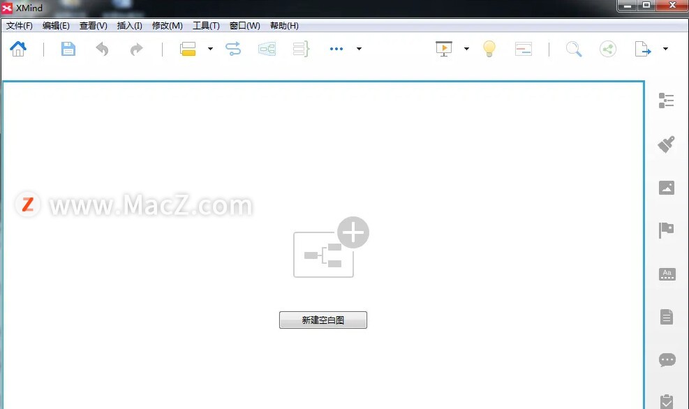Viewport: 689px width, 409px height.
Task: Open the Notes page sidebar icon
Action: 667,317
